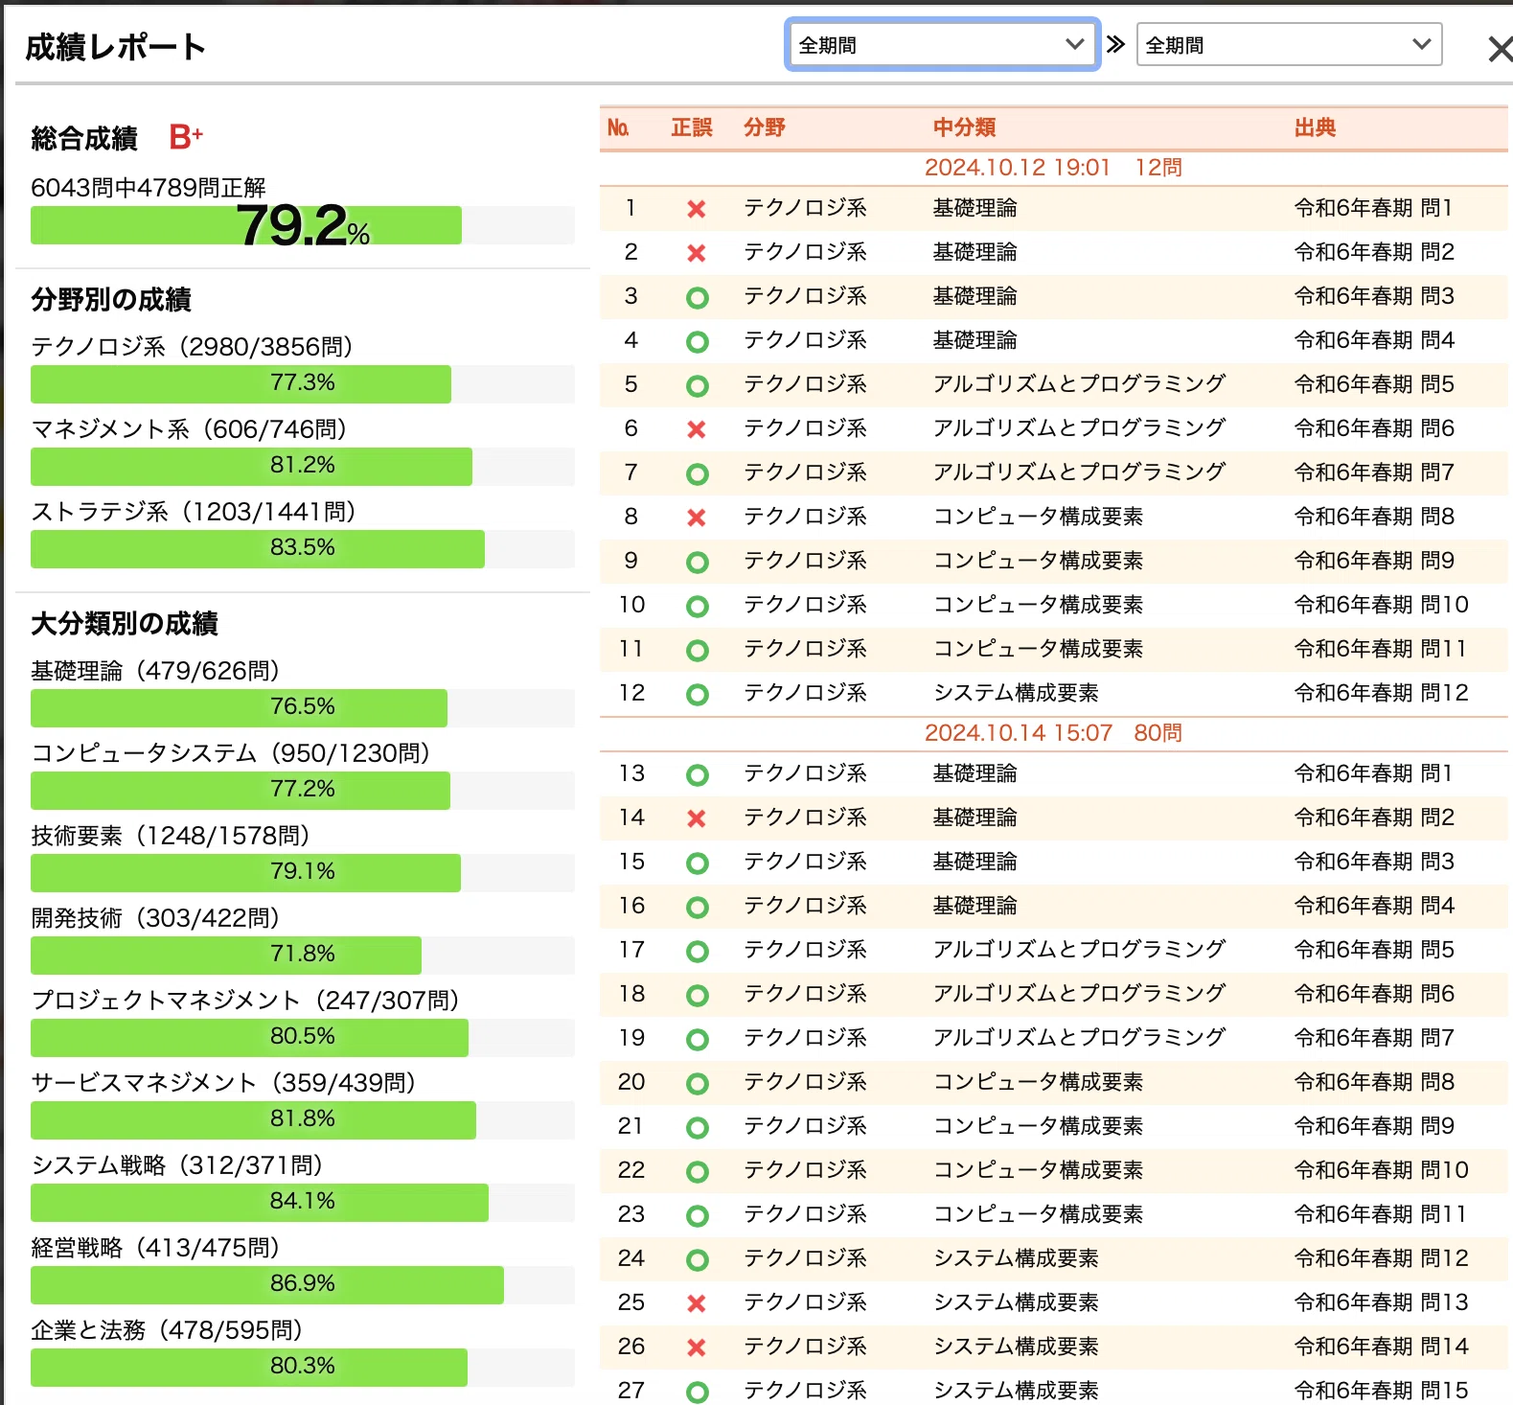Click the green circle mark in row 11
1513x1405 pixels.
(698, 650)
